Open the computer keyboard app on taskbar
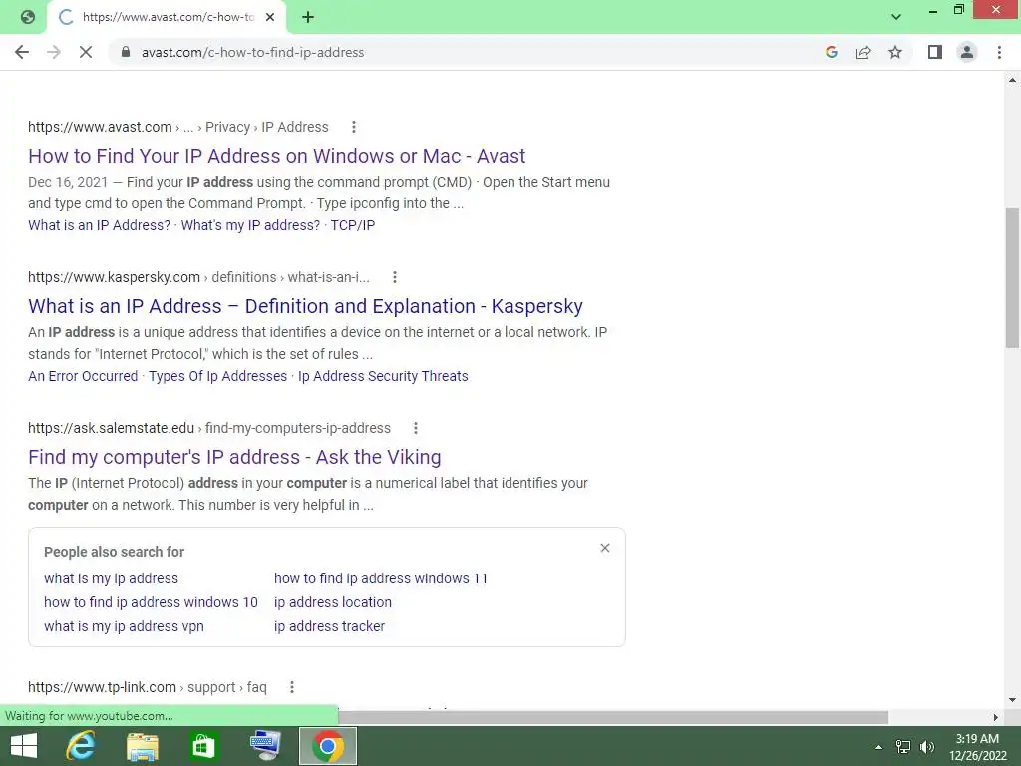Image resolution: width=1021 pixels, height=766 pixels. 265,746
